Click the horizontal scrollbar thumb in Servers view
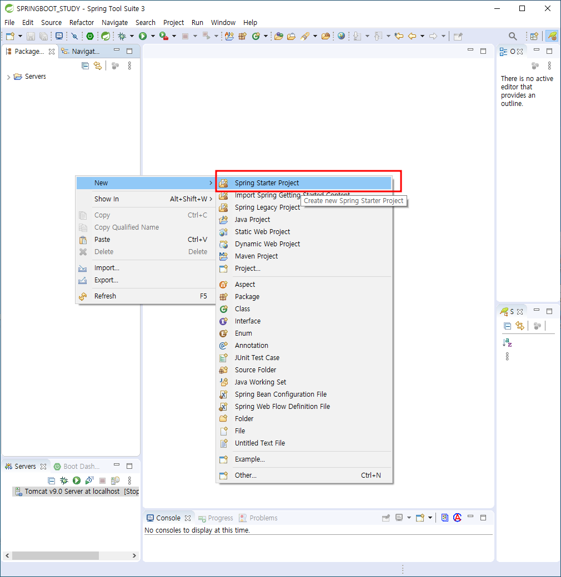Viewport: 561px width, 577px height. coord(55,556)
